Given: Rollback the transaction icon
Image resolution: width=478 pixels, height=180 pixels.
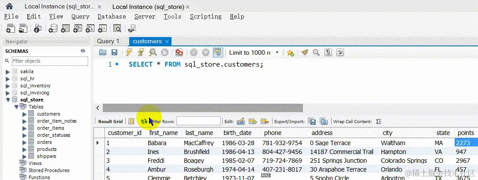Looking at the screenshot, I should click(x=206, y=52).
